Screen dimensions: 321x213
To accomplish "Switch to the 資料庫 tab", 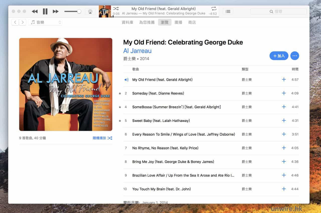I will click(x=127, y=22).
